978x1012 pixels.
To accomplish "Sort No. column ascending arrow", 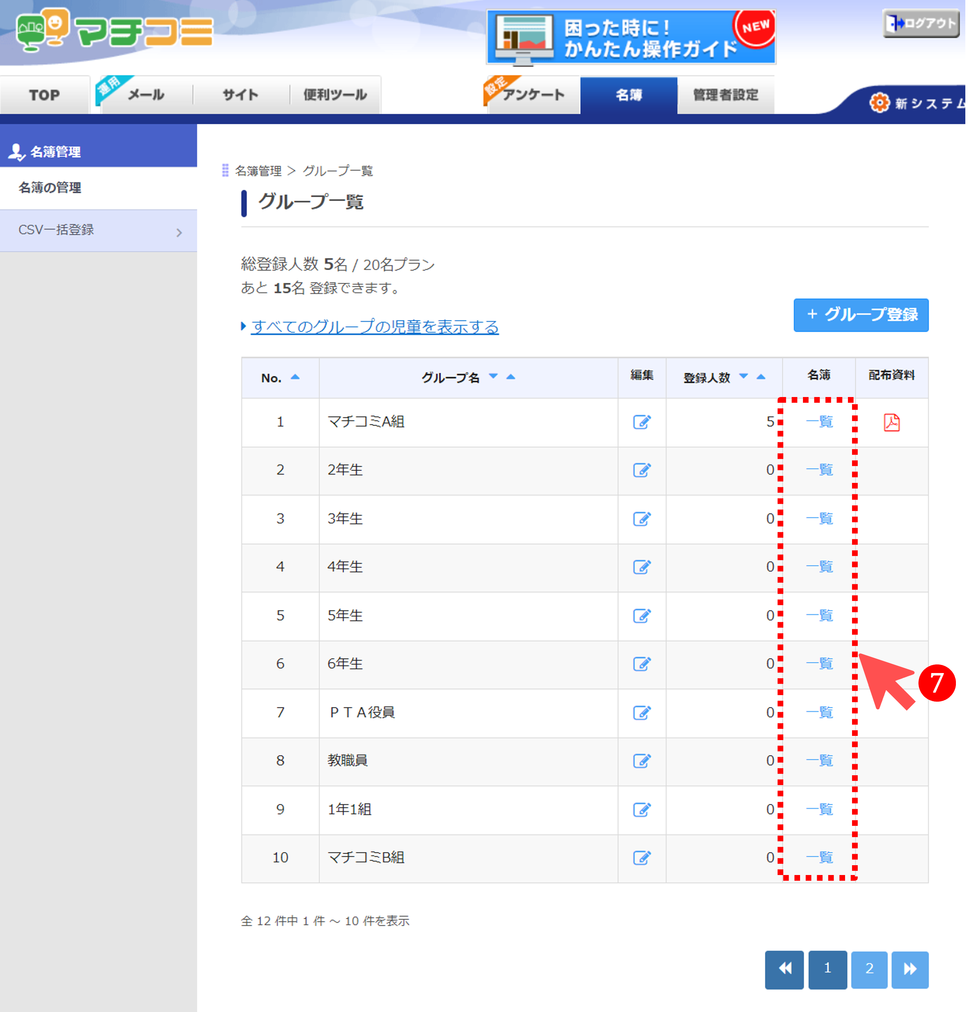I will click(x=295, y=377).
